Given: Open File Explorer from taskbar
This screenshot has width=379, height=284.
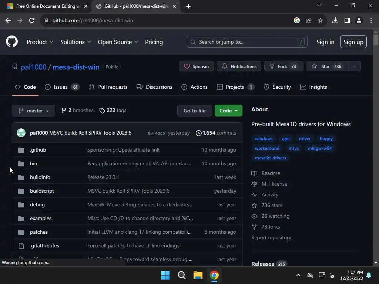Looking at the screenshot, I should [198, 275].
